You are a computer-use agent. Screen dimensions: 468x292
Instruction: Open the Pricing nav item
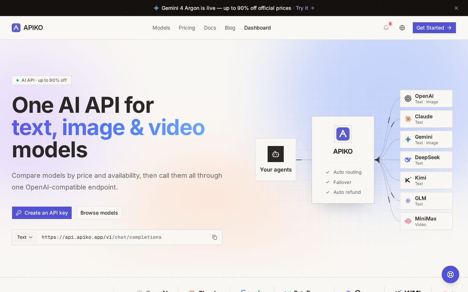[187, 28]
